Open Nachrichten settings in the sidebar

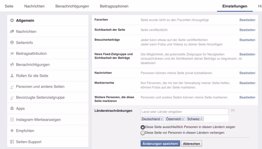48,31
